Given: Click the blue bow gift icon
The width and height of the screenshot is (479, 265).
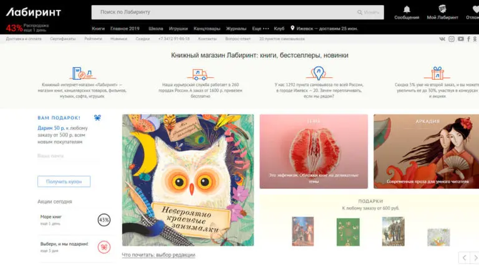Looking at the screenshot, I should [97, 118].
